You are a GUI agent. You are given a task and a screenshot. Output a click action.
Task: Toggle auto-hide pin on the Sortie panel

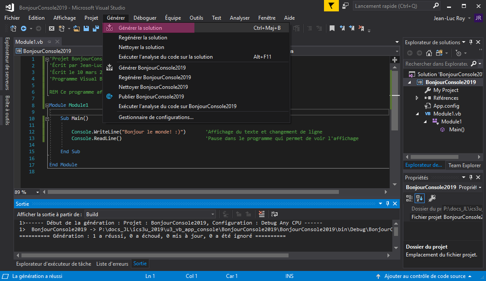[387, 204]
